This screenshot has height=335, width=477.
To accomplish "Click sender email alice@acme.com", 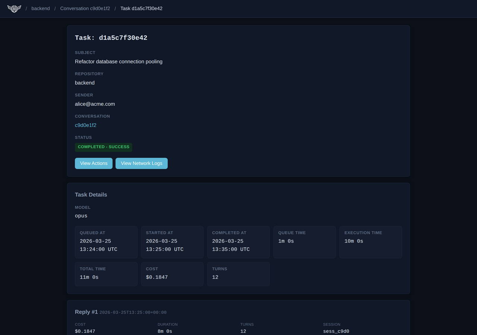I will tap(95, 104).
